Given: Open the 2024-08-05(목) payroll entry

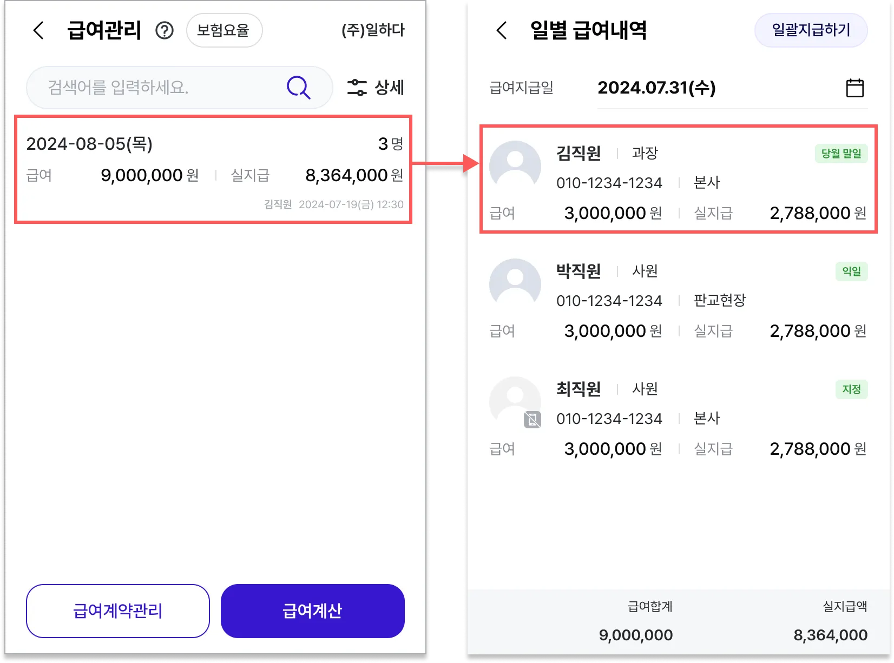Looking at the screenshot, I should click(x=214, y=169).
